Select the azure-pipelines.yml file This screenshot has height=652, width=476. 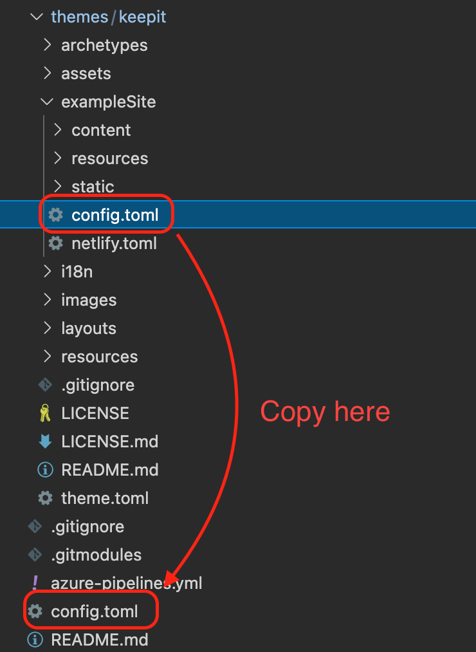tap(126, 582)
